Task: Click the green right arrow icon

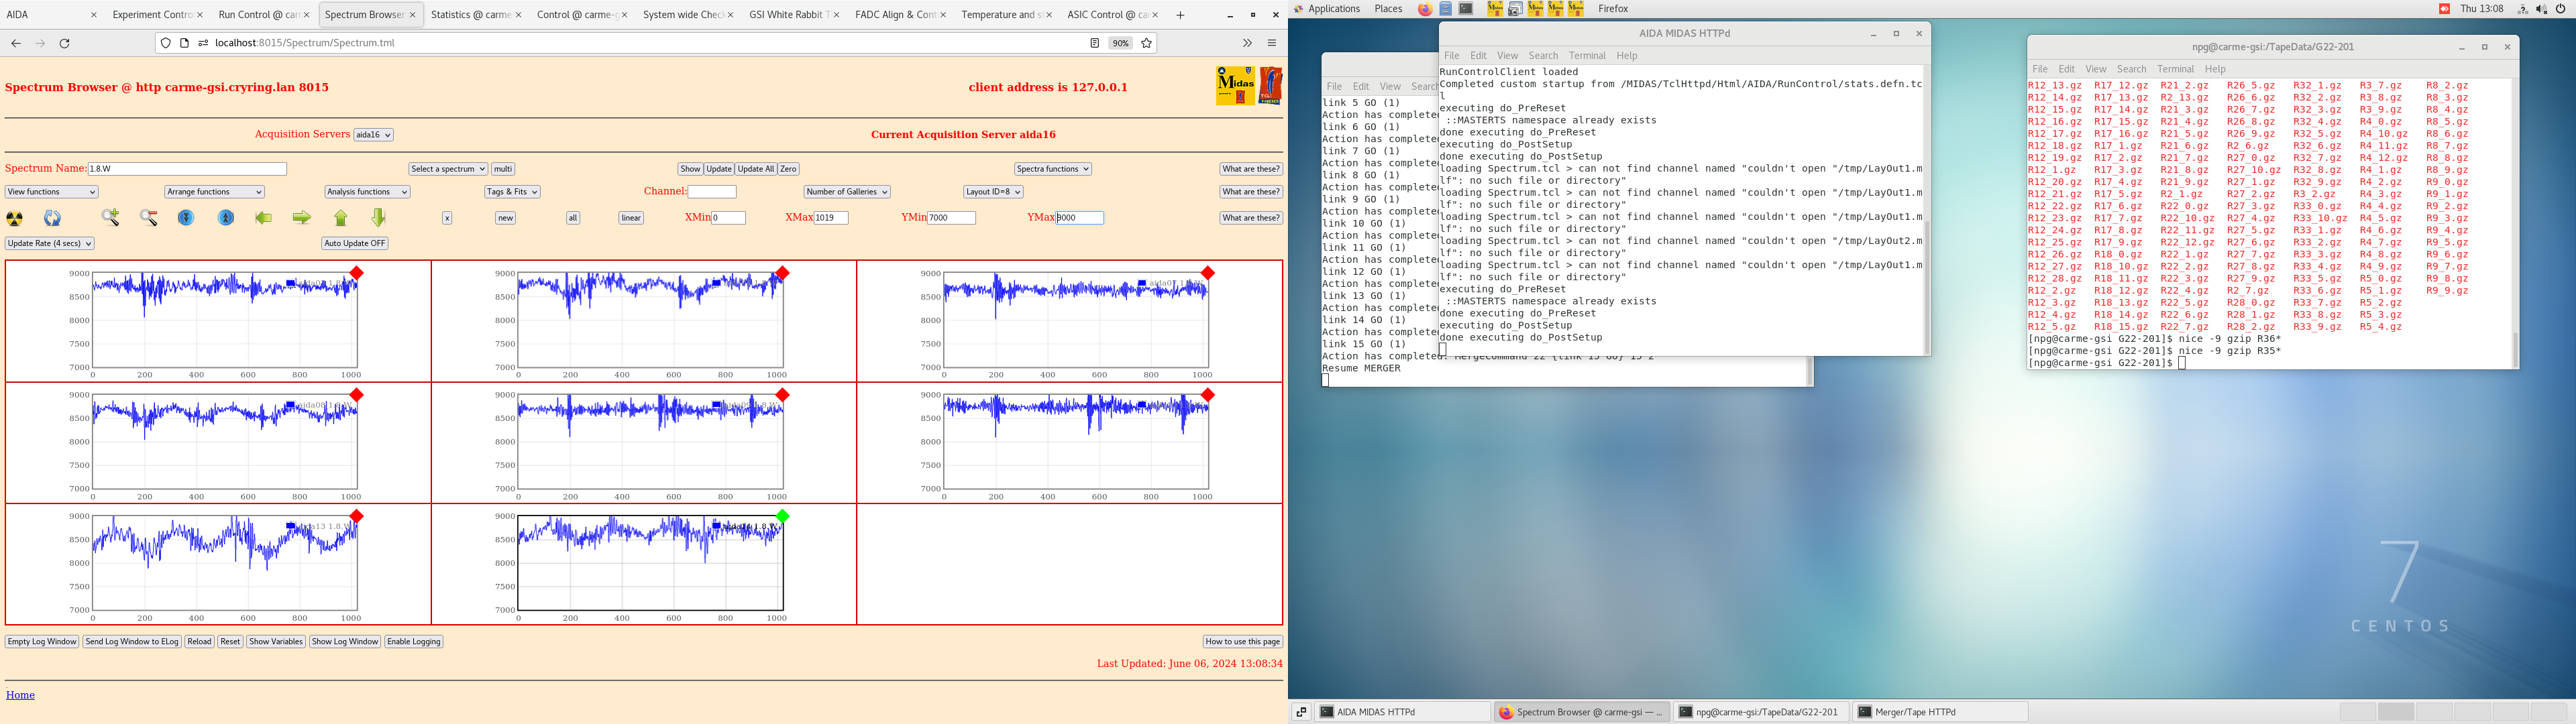Action: [302, 218]
